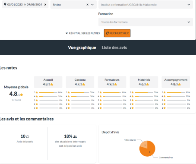Click the Contenu 4.7/5 score card
The image size is (196, 164).
coord(80,82)
